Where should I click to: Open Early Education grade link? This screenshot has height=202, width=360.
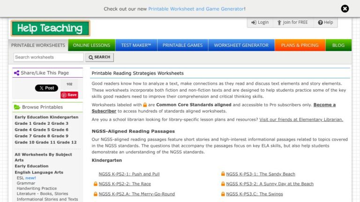[x=31, y=117]
